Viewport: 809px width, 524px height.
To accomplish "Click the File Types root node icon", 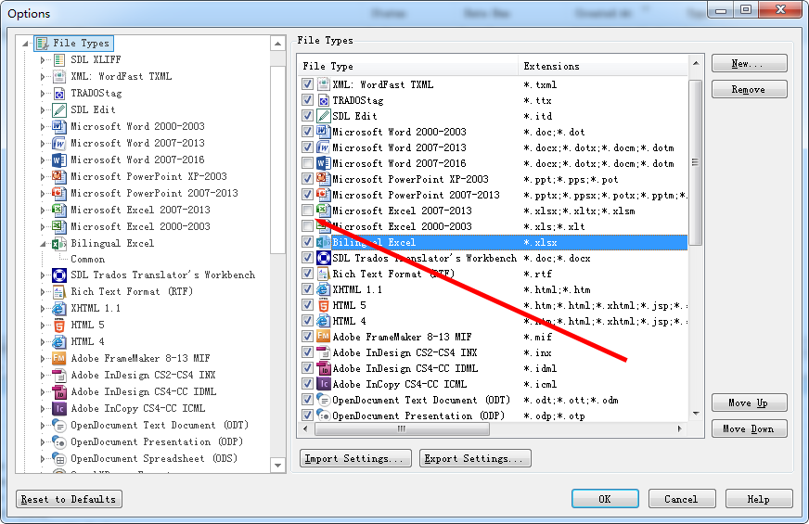I will coord(43,44).
